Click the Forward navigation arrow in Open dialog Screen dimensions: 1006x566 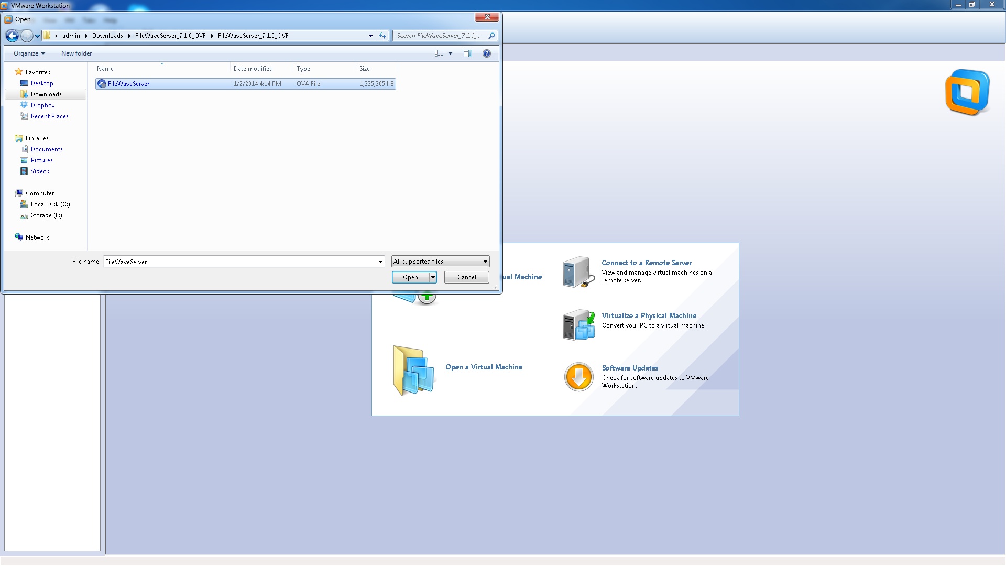pyautogui.click(x=27, y=36)
